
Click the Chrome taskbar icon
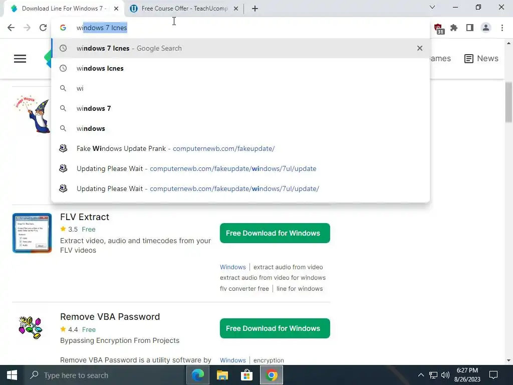(272, 375)
